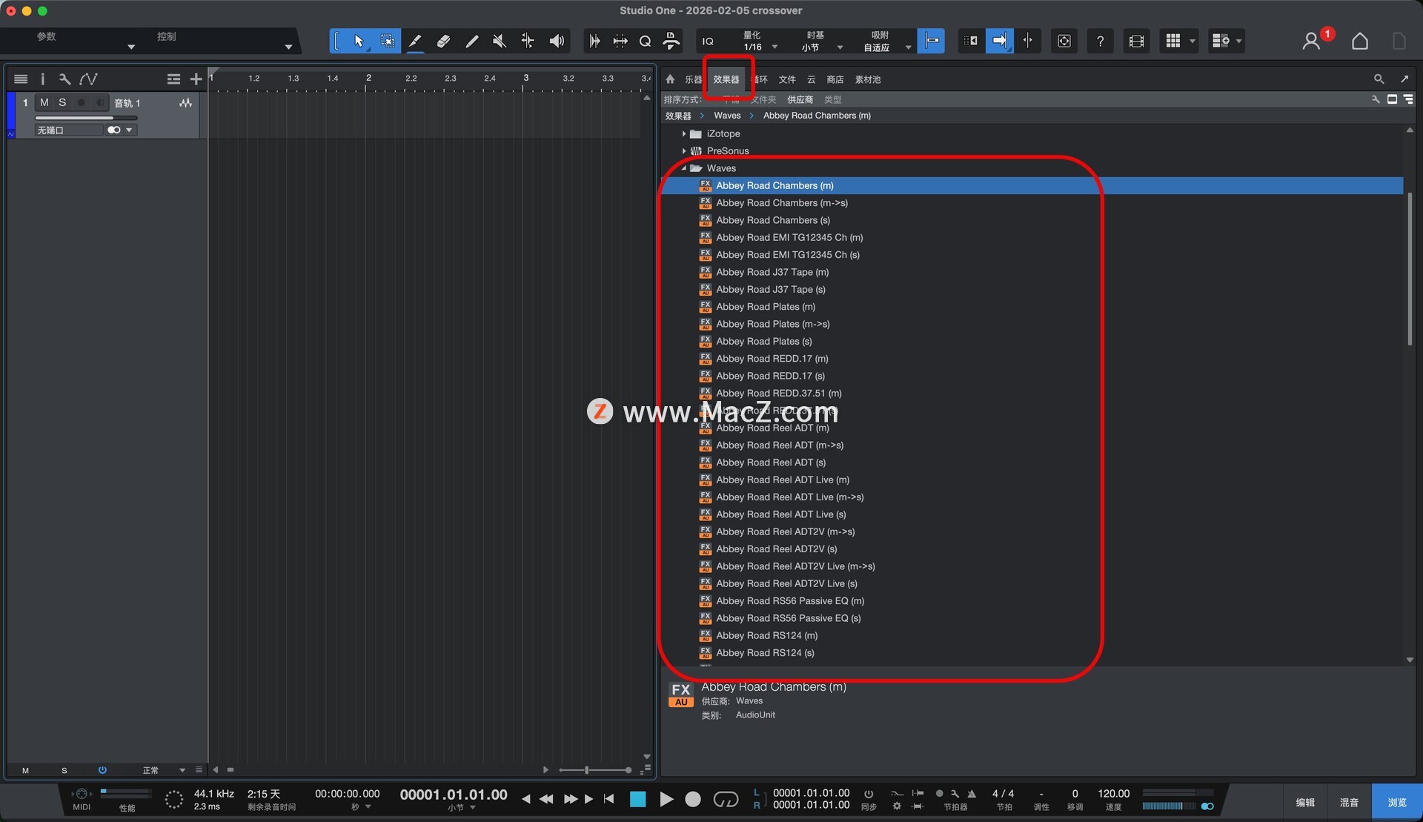
Task: Select the Mute tool icon
Action: click(500, 41)
